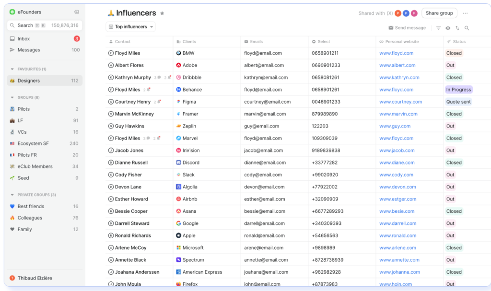
Task: Change Guy Hawkins' Out status tag
Action: tap(450, 126)
